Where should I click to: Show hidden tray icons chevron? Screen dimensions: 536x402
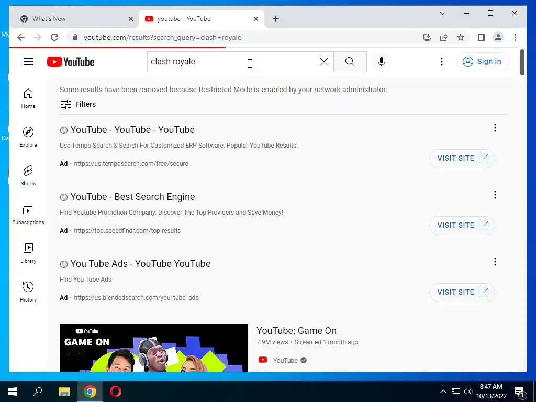pyautogui.click(x=443, y=392)
